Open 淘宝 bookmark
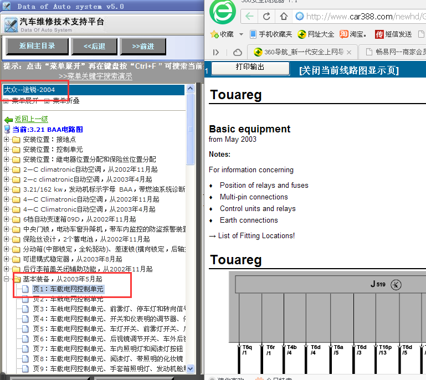Viewport: 426px width, 380px height. point(353,34)
